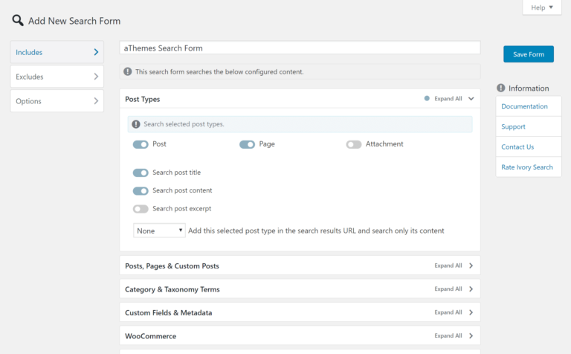This screenshot has height=354, width=571.
Task: Click the info icon next to Information heading
Action: pos(501,88)
